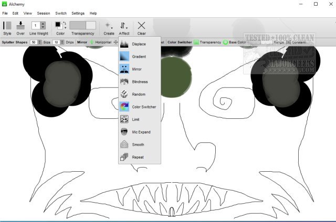Screen dimensions: 336x222
Task: Click the Line Weight value field
Action: (36, 26)
